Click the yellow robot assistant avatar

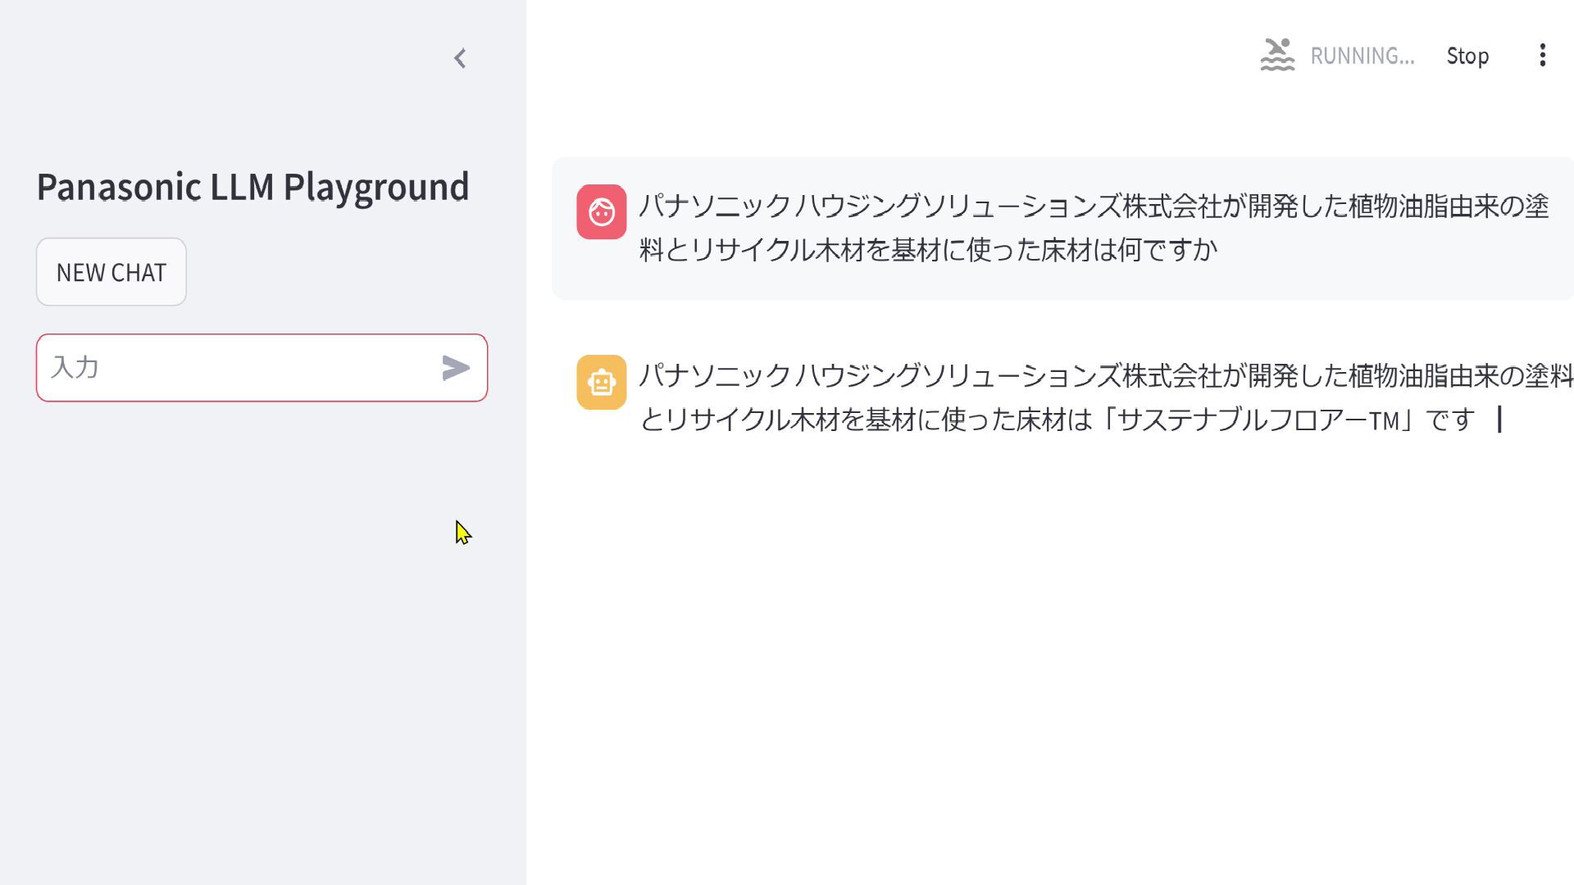tap(601, 382)
